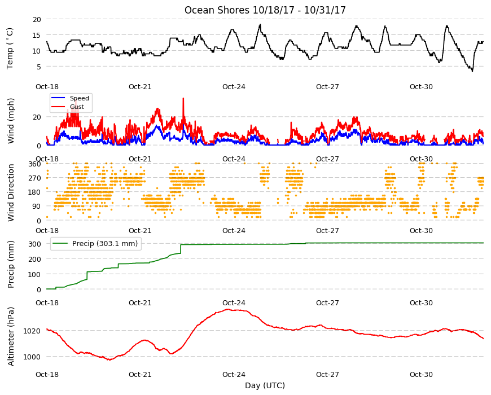Click the red Gust legend line
491x395 pixels.
point(58,107)
